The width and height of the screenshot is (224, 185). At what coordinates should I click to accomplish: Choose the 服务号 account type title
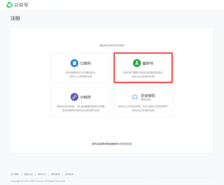(x=148, y=63)
